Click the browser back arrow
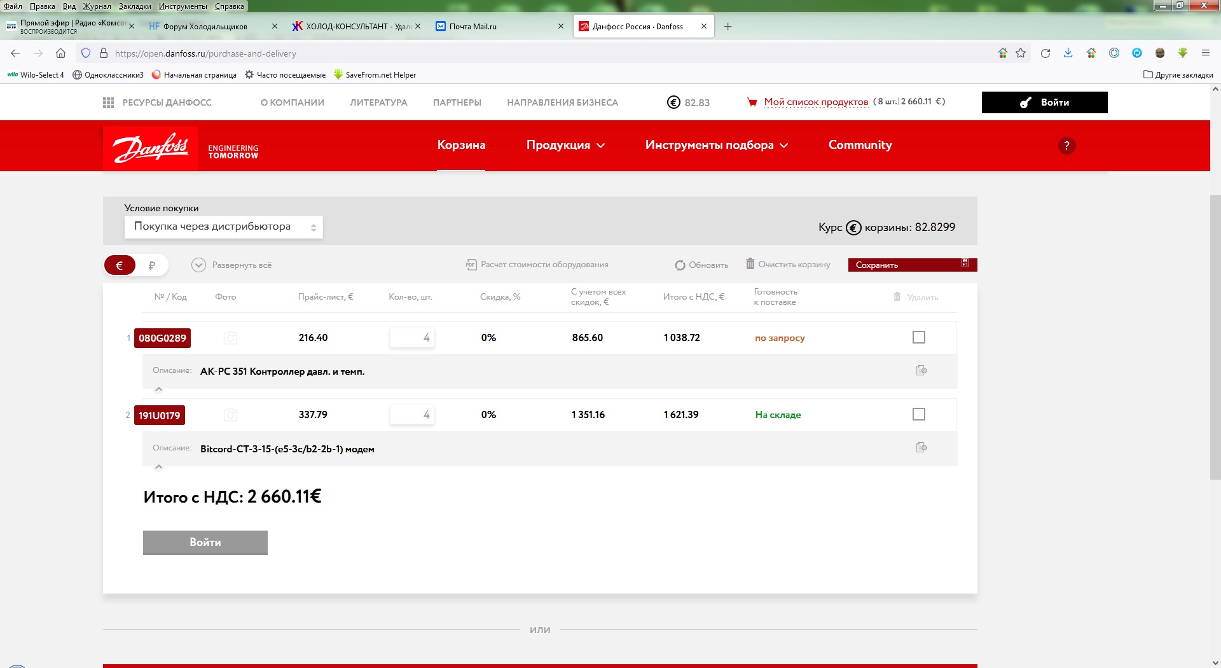 15,53
